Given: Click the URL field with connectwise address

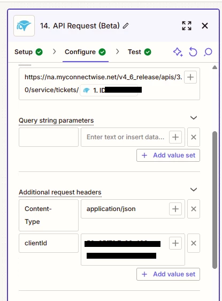Looking at the screenshot, I should pyautogui.click(x=109, y=84).
